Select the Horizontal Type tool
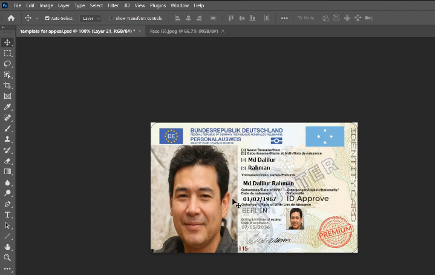This screenshot has height=275, width=435. 8,214
